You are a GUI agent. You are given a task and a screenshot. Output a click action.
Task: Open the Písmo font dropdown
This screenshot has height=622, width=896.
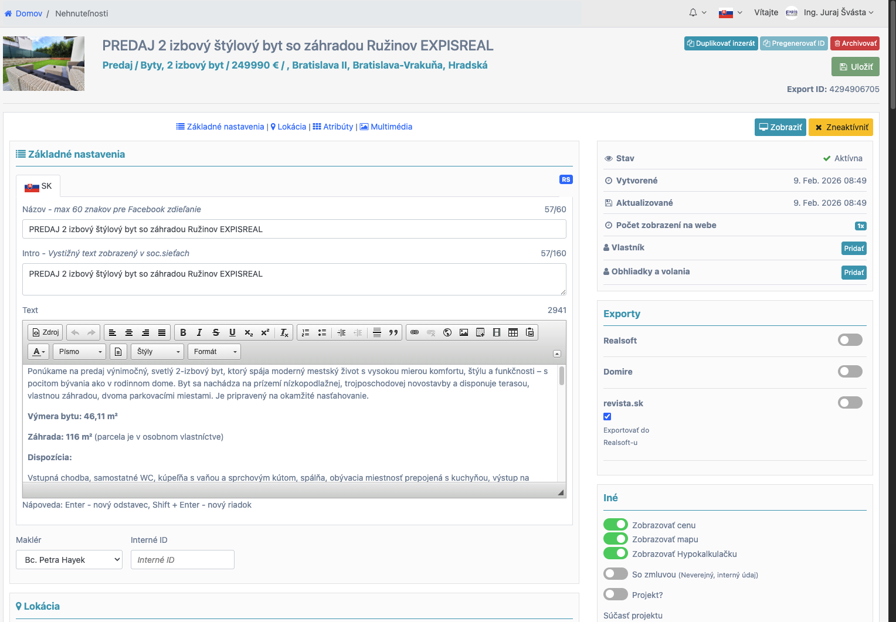[80, 352]
